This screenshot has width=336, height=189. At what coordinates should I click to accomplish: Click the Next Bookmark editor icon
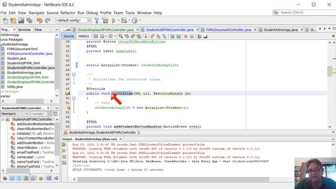pyautogui.click(x=158, y=36)
